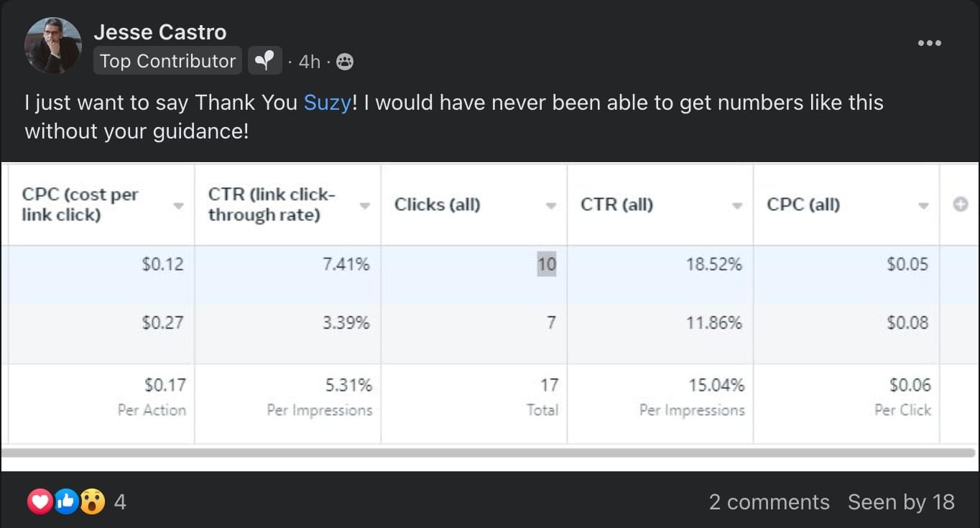The width and height of the screenshot is (980, 528).
Task: Open the CTR (link click-through rate) column dropdown
Action: coord(365,206)
